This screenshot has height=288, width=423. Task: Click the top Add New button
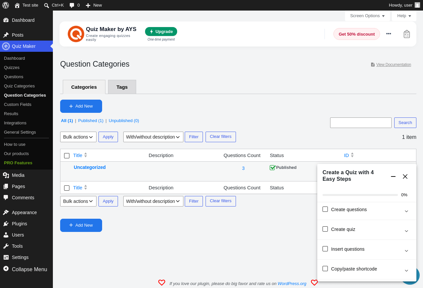tap(81, 106)
